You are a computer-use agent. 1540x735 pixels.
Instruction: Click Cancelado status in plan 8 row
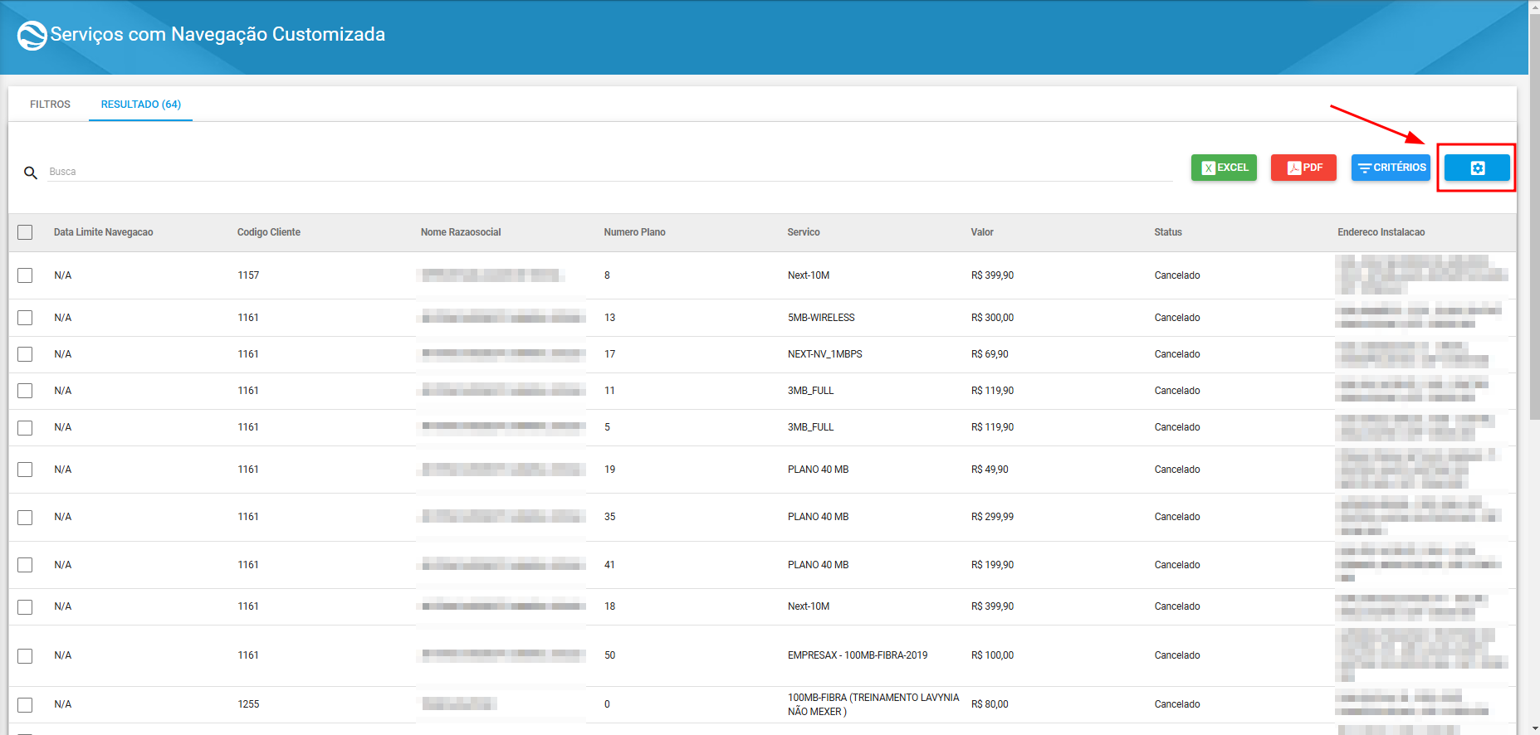click(1176, 275)
